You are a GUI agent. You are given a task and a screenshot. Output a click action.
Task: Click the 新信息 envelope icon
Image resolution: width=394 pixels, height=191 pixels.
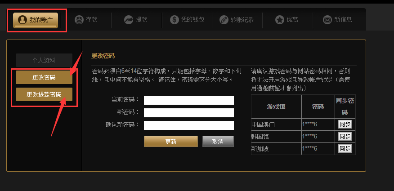click(327, 20)
